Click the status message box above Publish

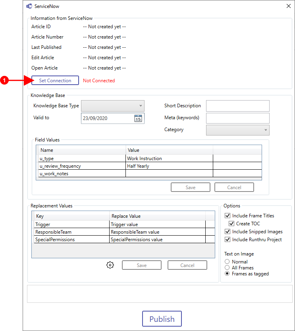(x=160, y=294)
